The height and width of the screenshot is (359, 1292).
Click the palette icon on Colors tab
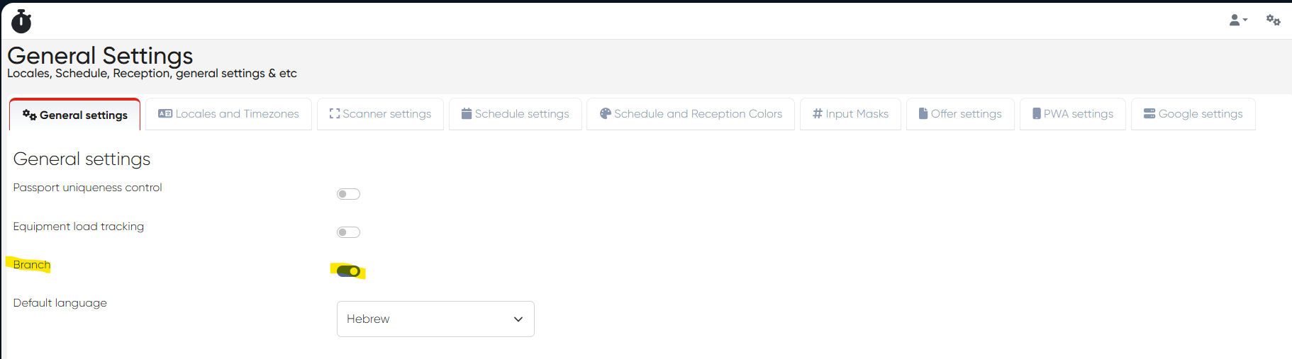[606, 114]
